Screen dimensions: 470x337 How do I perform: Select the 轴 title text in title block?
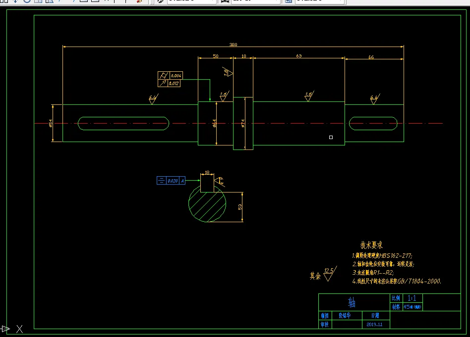tap(352, 302)
